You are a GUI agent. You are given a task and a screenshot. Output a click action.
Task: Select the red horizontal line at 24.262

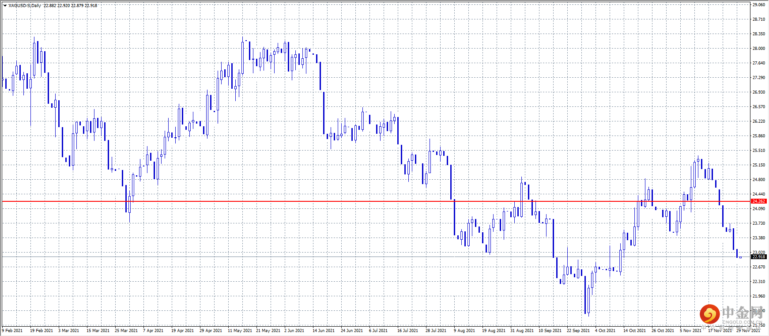coord(376,201)
